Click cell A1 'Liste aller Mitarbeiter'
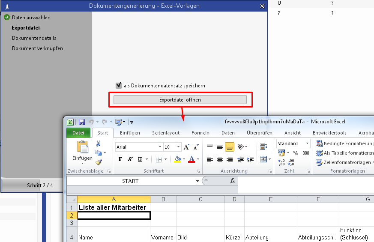This screenshot has width=374, height=242. click(x=114, y=207)
